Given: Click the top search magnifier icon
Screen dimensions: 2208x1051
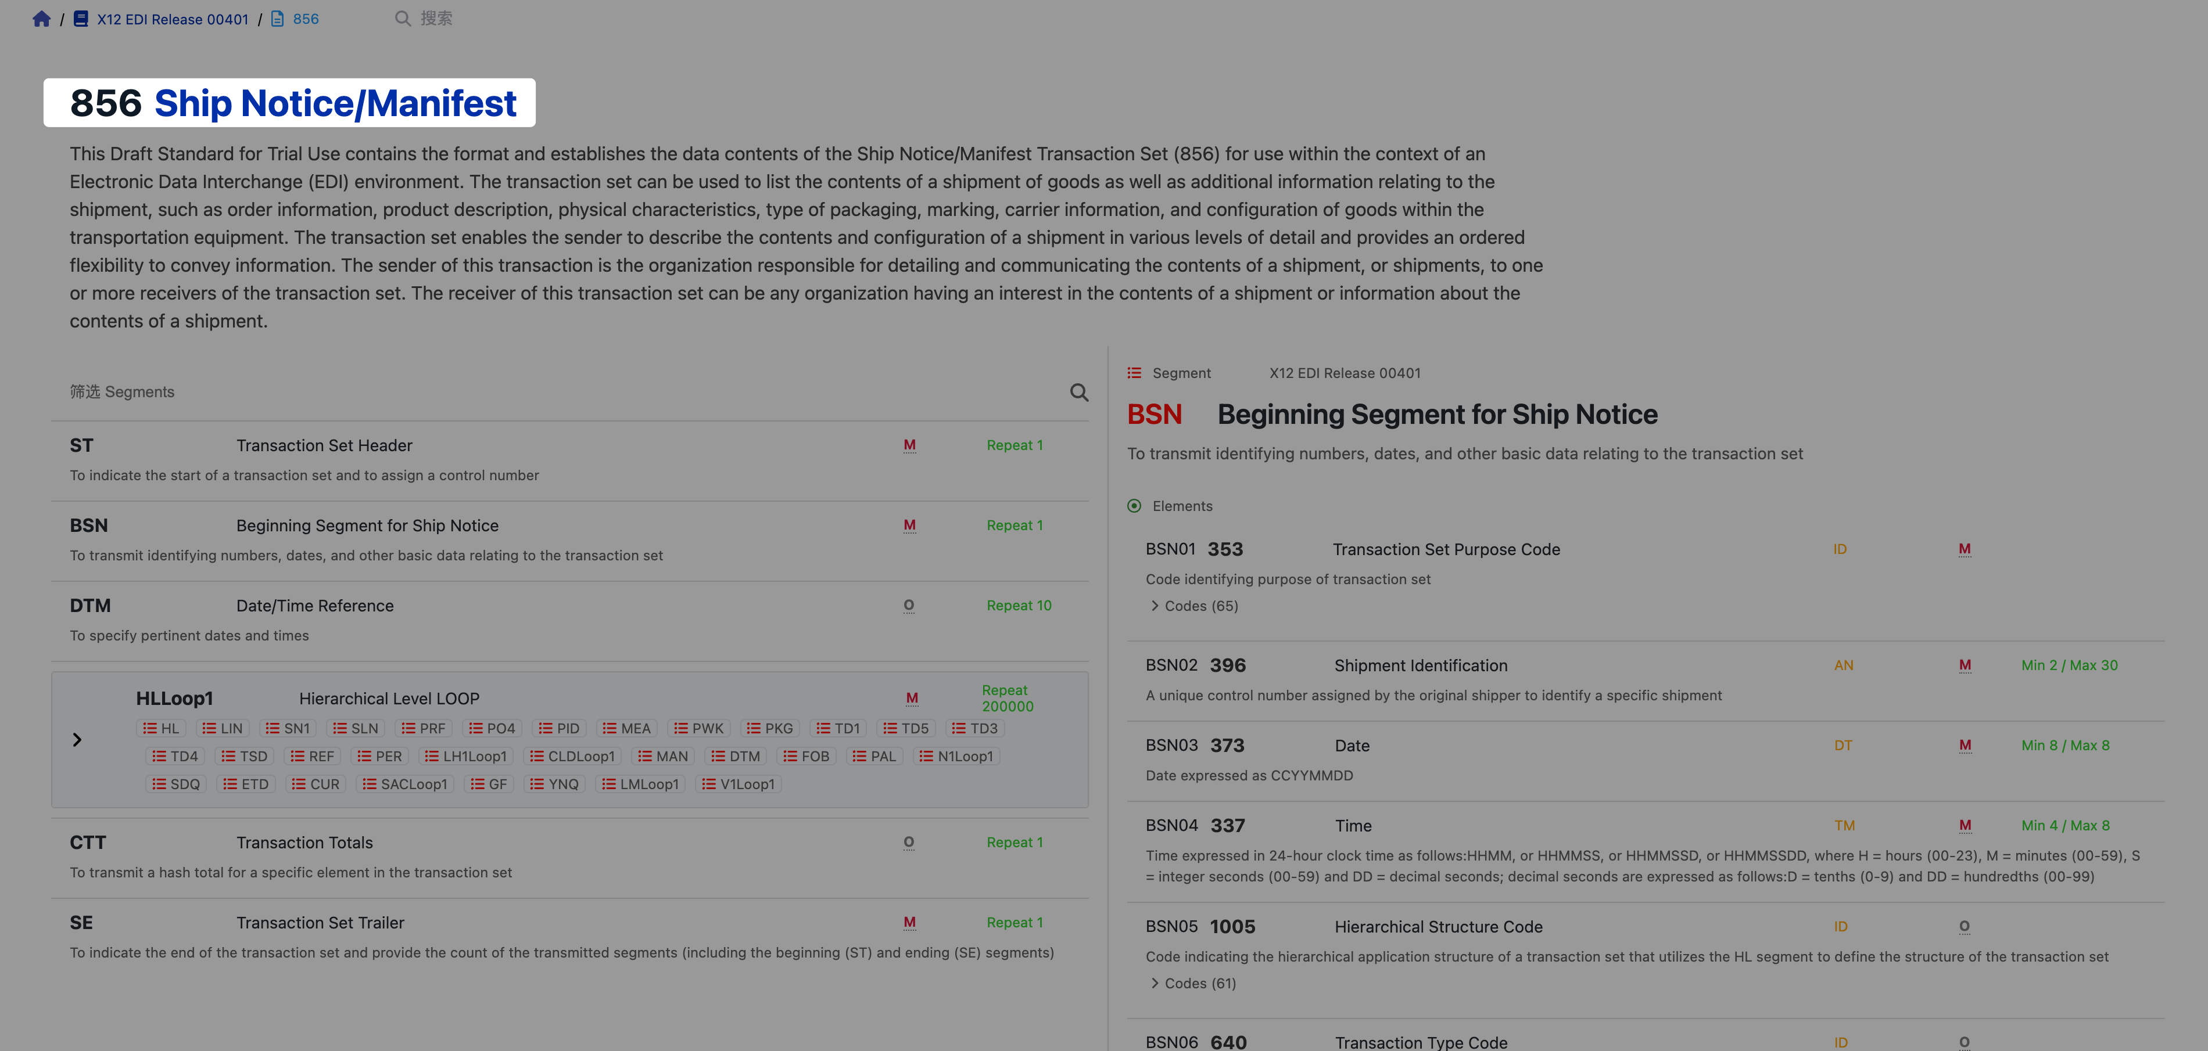Looking at the screenshot, I should pyautogui.click(x=402, y=19).
